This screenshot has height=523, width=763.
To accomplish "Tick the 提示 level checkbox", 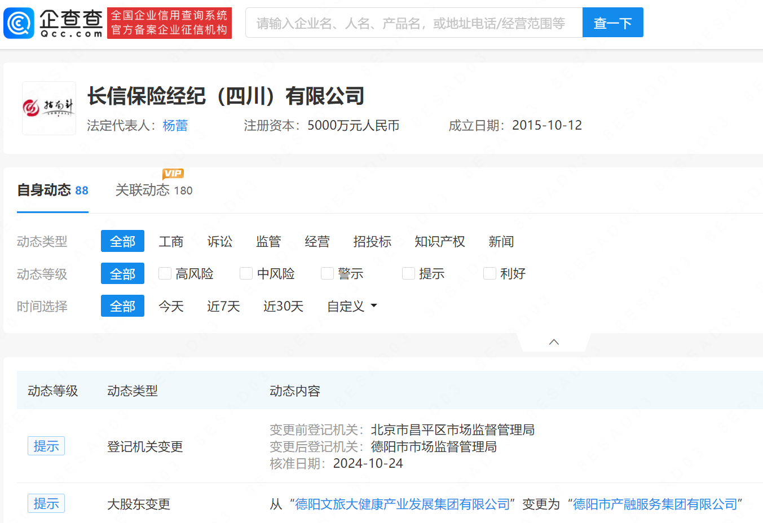I will [408, 273].
